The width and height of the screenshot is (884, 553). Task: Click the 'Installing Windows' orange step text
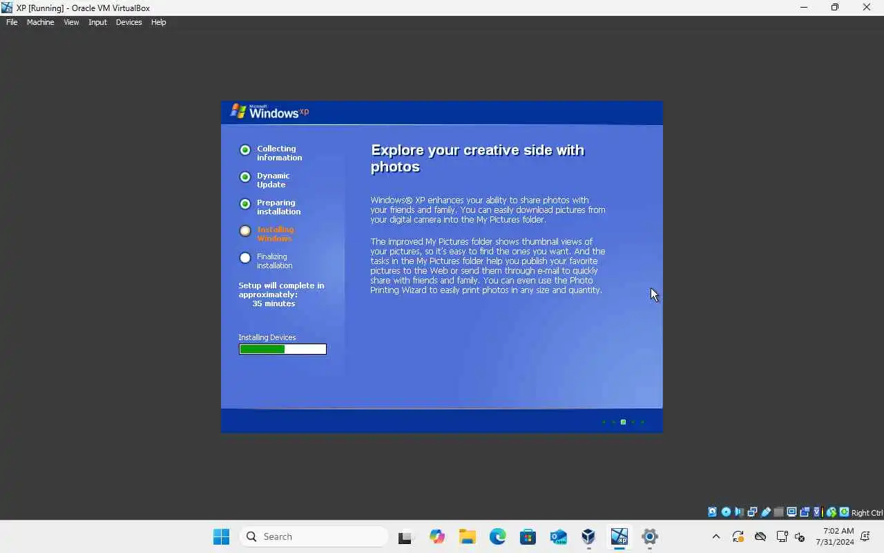click(x=275, y=234)
